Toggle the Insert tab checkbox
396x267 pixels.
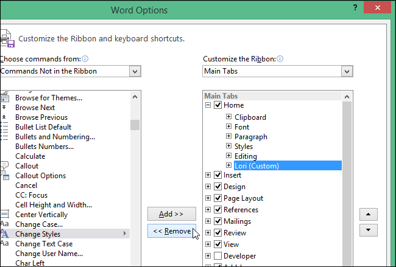[217, 175]
